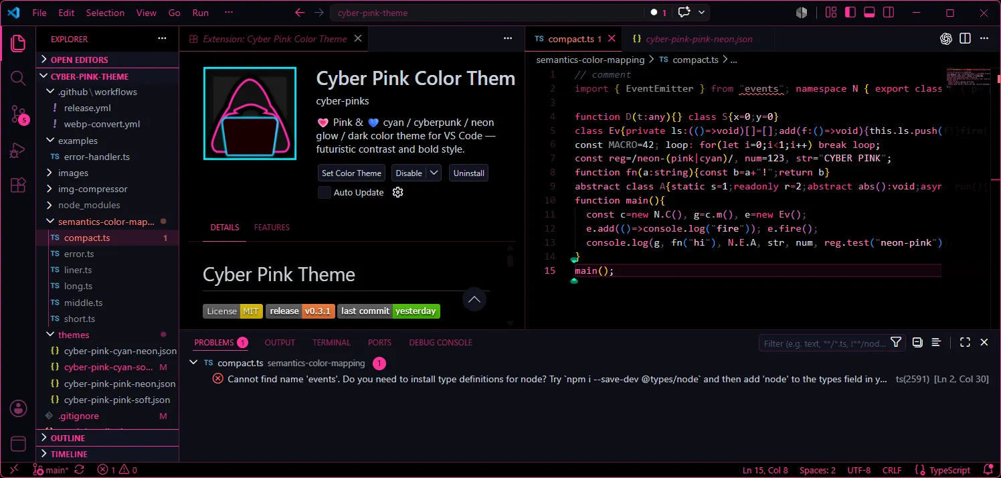The height and width of the screenshot is (478, 1001).
Task: Open errors and warnings status indicator
Action: click(x=117, y=470)
